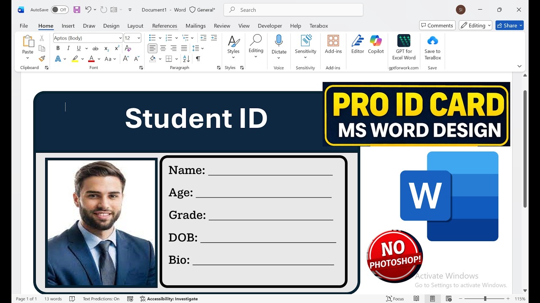Screen dimensions: 540x303
Task: Toggle the AutoSave switch
Action: pos(60,10)
